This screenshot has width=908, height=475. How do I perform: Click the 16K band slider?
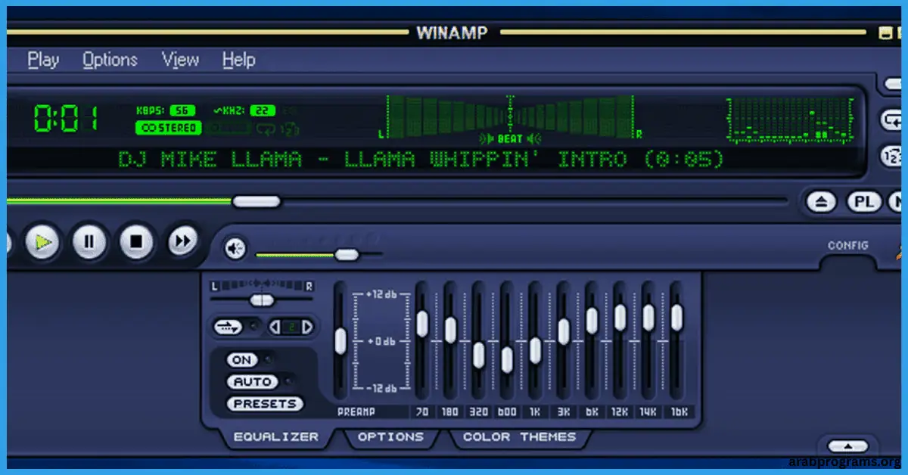tap(676, 318)
